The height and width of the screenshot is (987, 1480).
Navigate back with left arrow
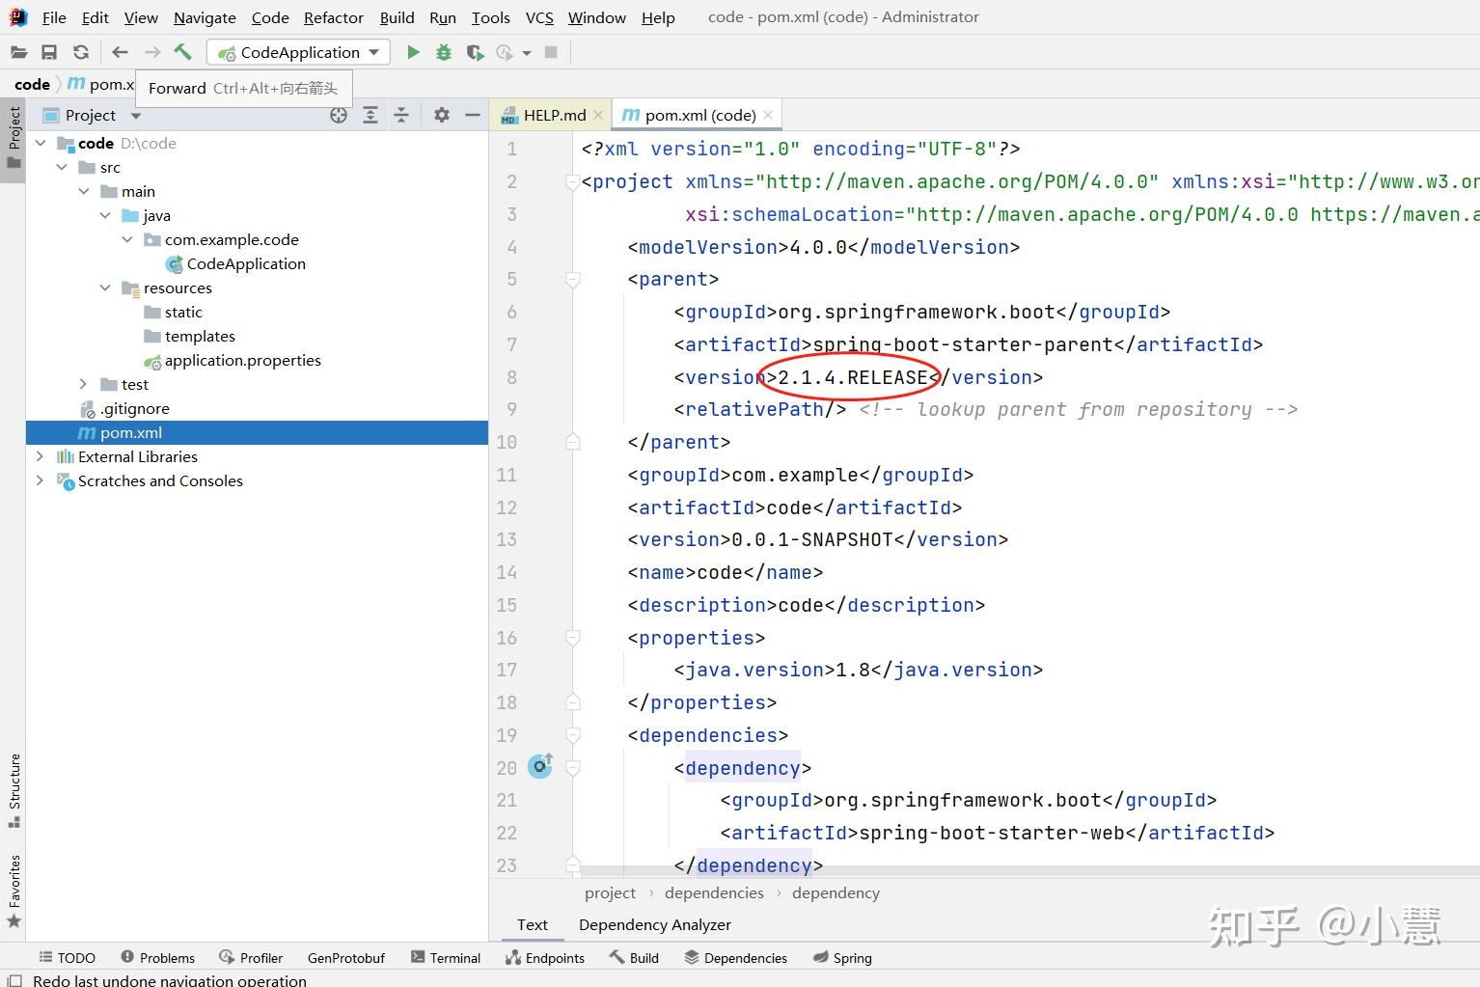120,52
